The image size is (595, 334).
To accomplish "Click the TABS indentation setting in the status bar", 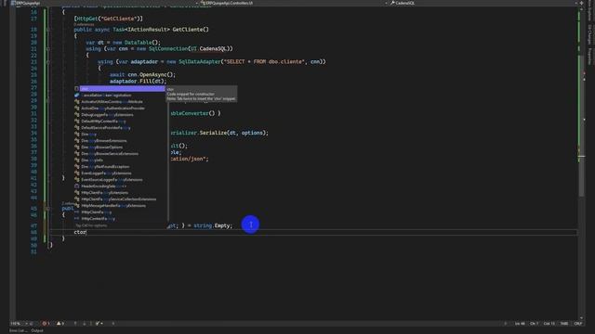I will coord(564,324).
